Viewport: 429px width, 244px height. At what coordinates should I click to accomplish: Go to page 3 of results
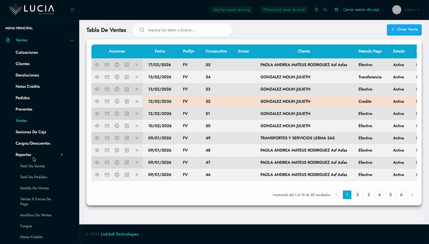368,195
